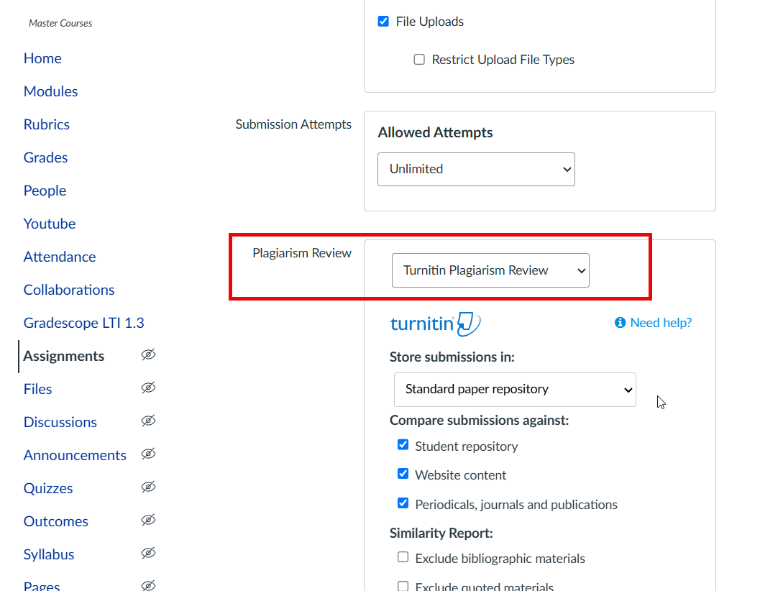Click the hidden-eye icon next to Quizzes

[x=148, y=487]
